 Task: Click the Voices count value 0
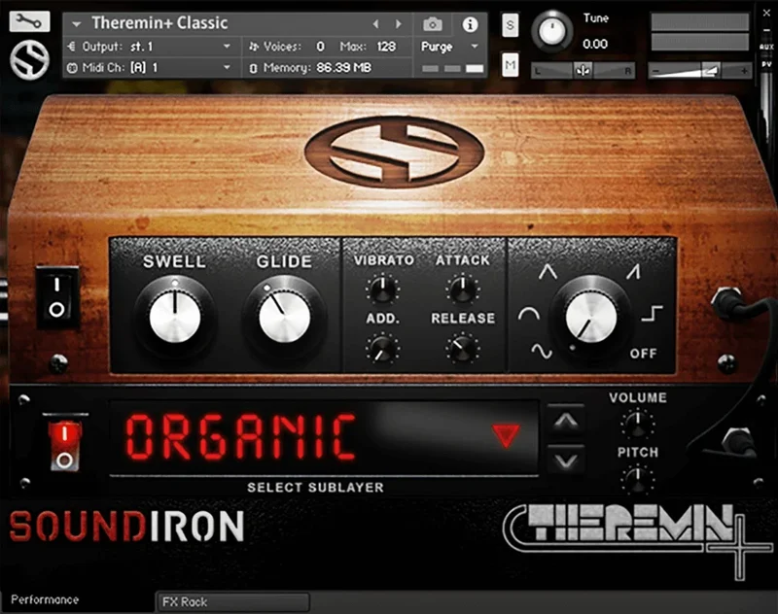(320, 47)
